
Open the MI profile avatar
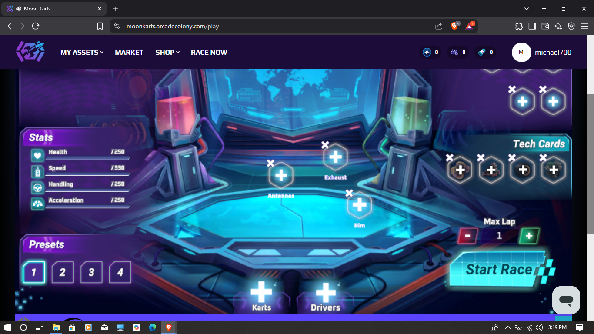tap(521, 52)
